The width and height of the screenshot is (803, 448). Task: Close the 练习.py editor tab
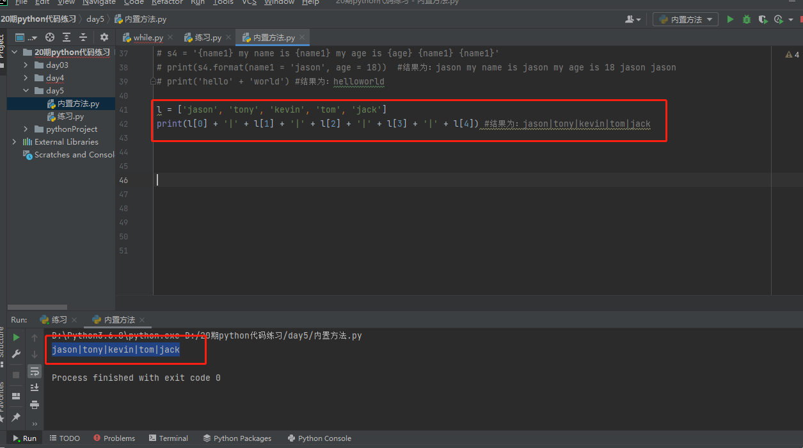click(x=230, y=38)
